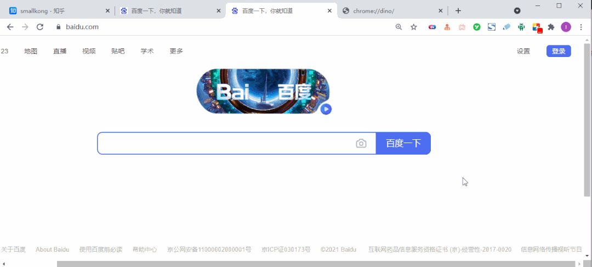
Task: Open the 关于百度 footer link
Action: click(x=13, y=249)
